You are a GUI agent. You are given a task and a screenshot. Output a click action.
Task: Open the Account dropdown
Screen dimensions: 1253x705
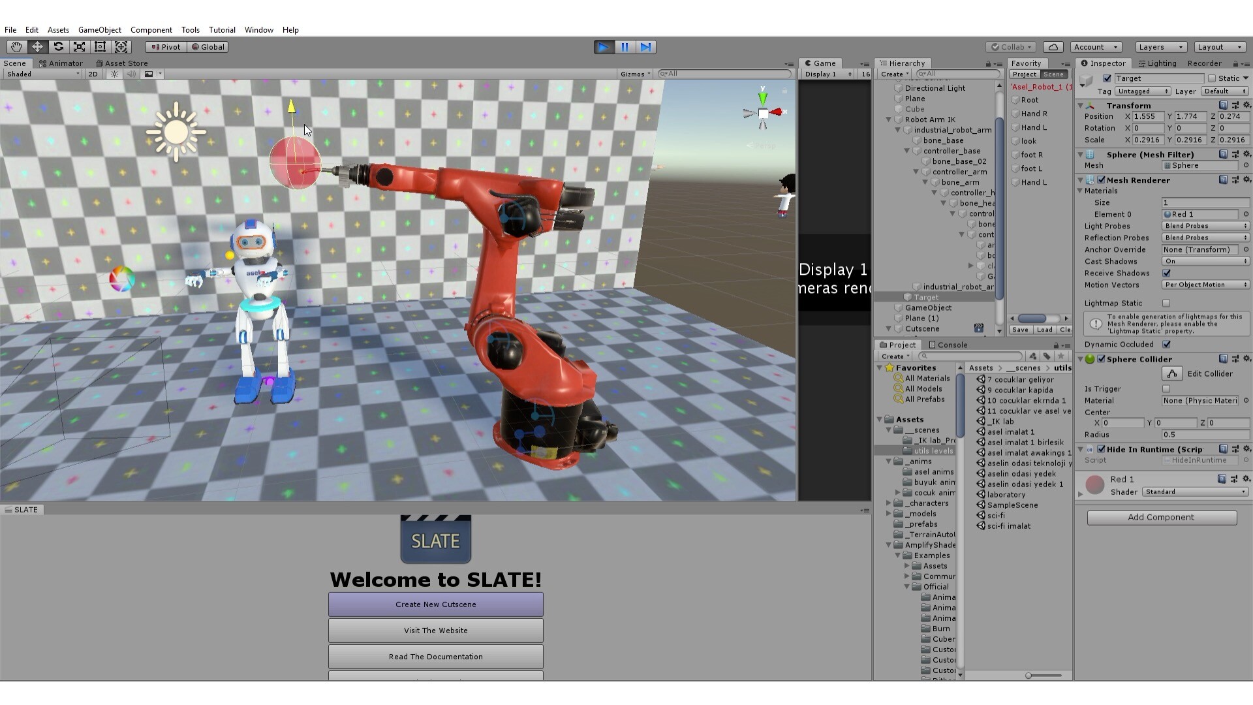point(1096,47)
